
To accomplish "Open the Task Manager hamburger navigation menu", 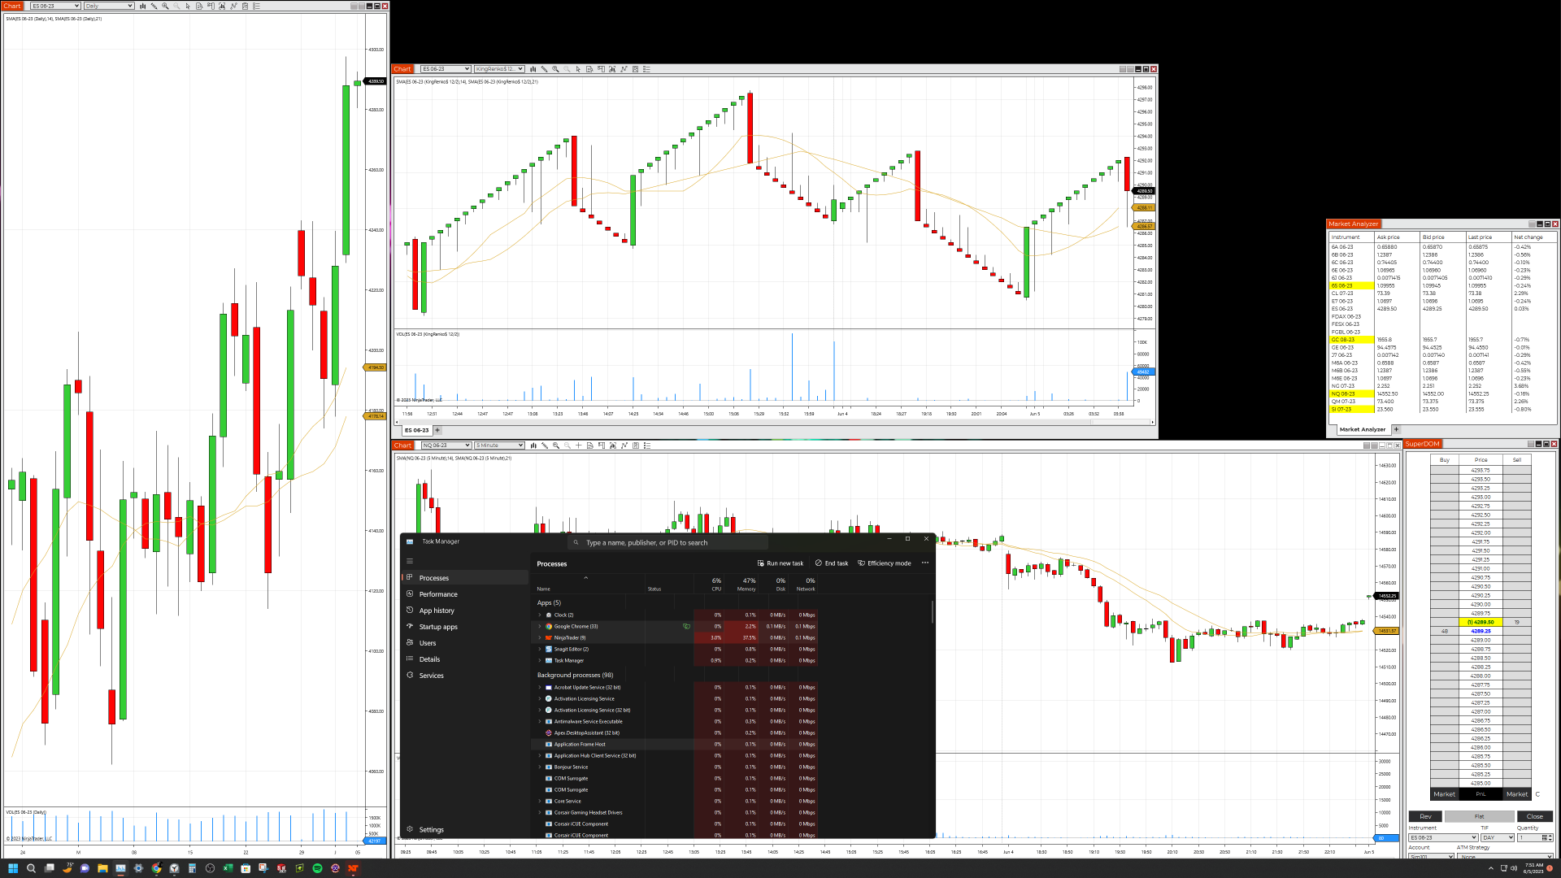I will pos(410,561).
